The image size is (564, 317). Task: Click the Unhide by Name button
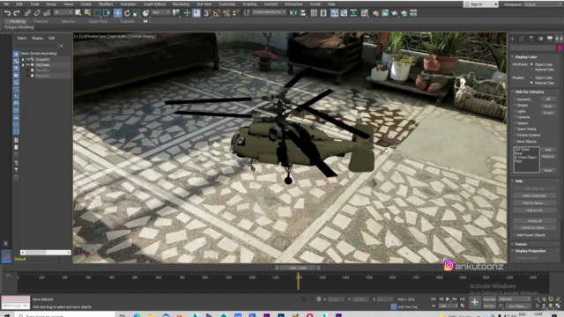[534, 228]
